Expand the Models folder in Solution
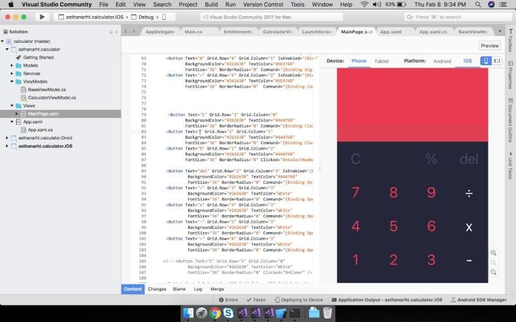The height and width of the screenshot is (322, 516). click(x=12, y=66)
